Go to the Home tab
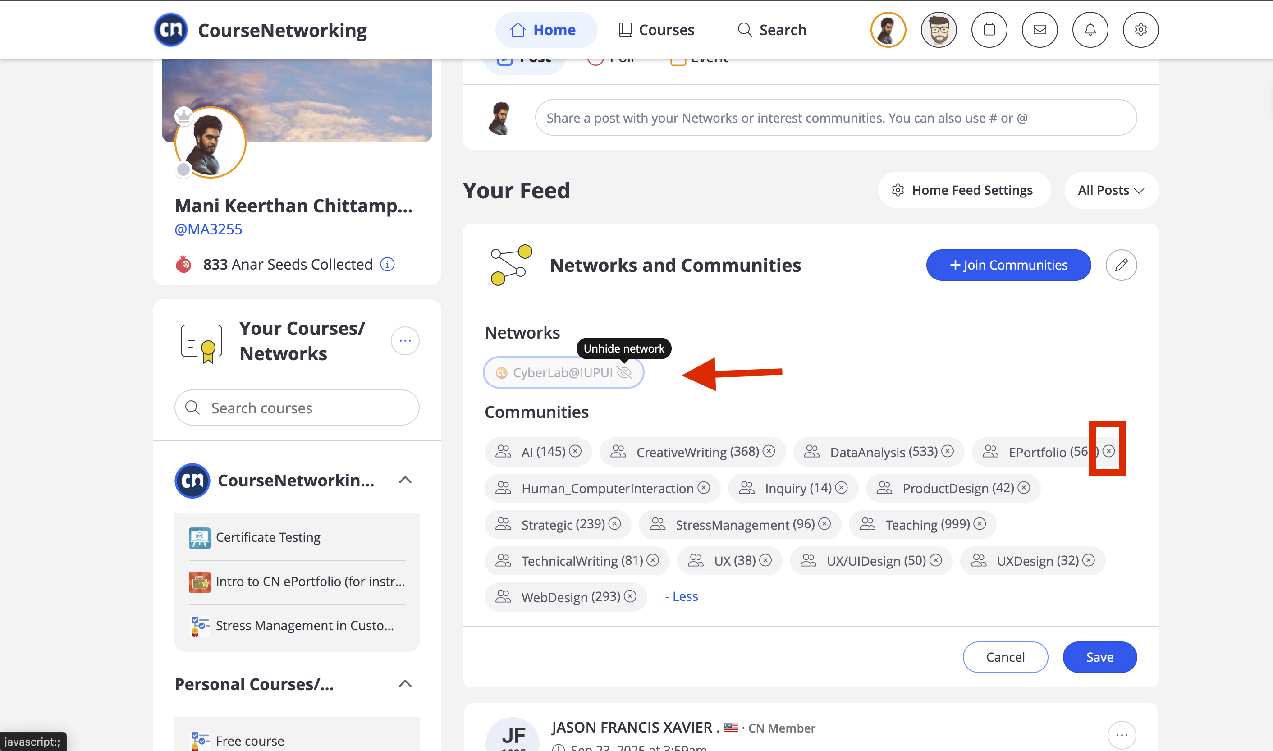 tap(546, 30)
